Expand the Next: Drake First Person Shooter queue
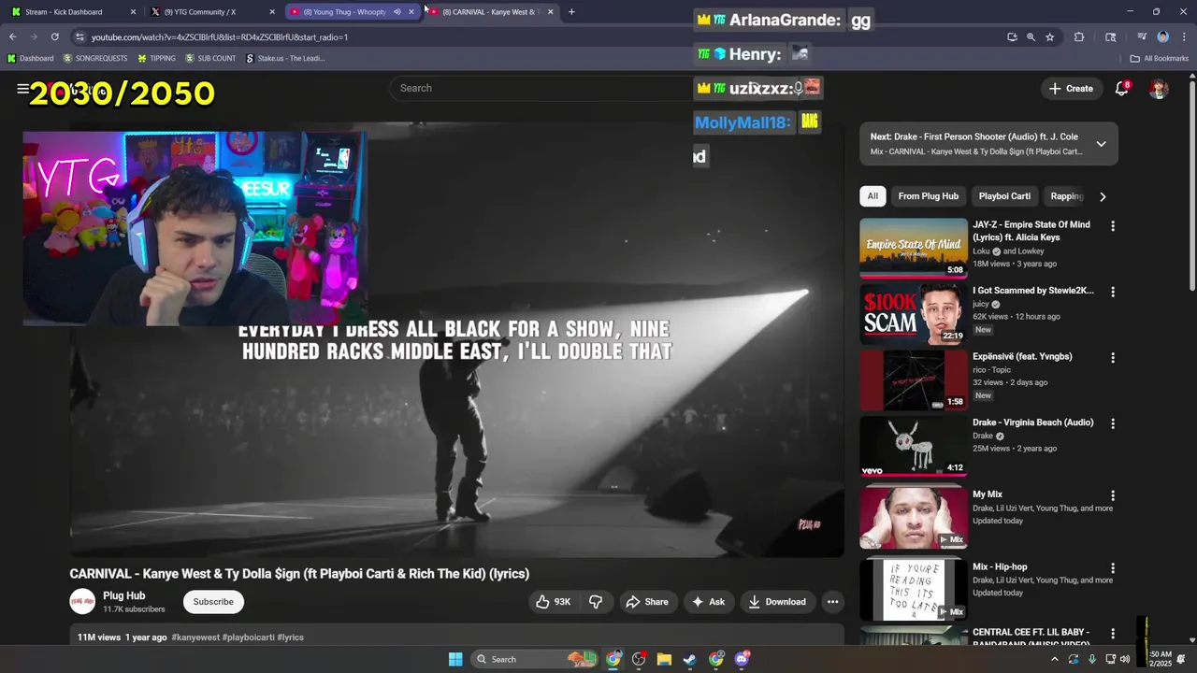1197x673 pixels. click(1101, 144)
